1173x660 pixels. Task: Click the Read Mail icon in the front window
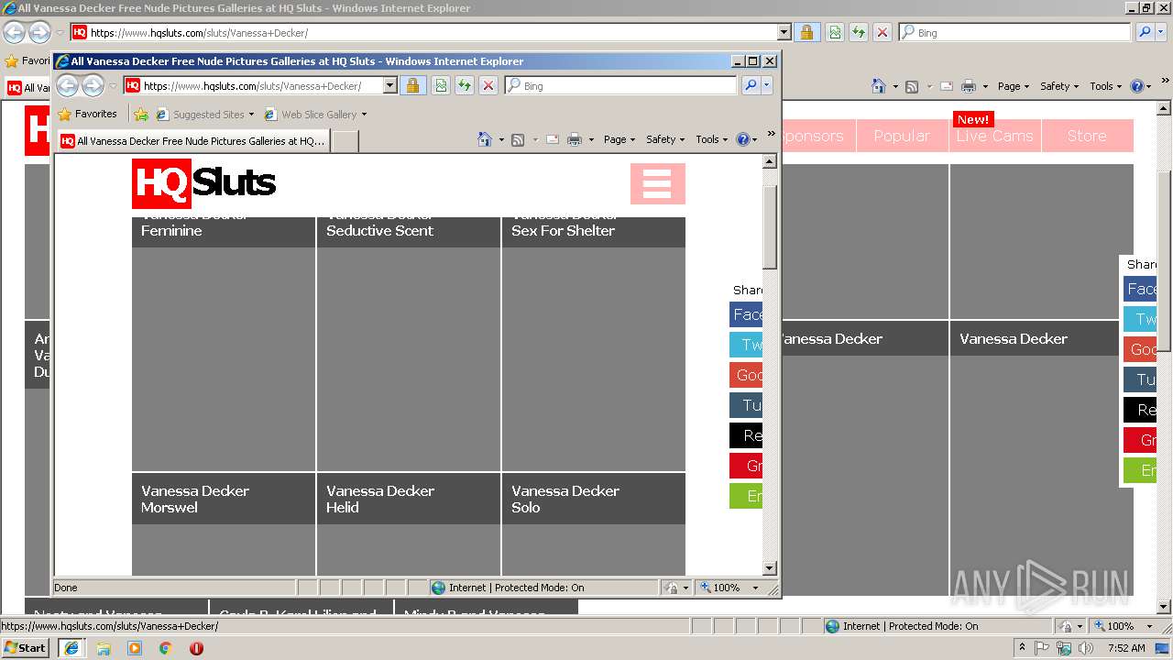553,139
